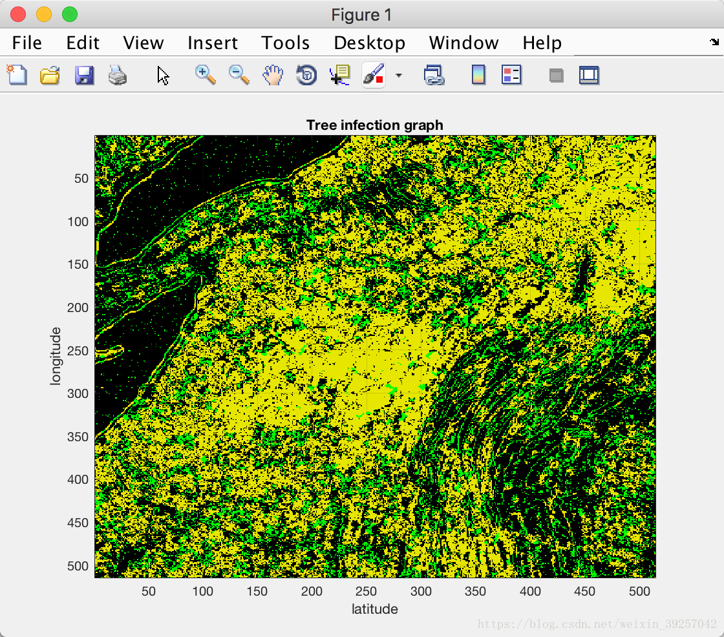724x637 pixels.
Task: Select the Rotate 3D tool
Action: [306, 75]
